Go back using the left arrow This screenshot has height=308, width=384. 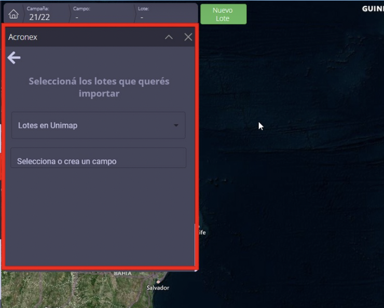[x=14, y=58]
